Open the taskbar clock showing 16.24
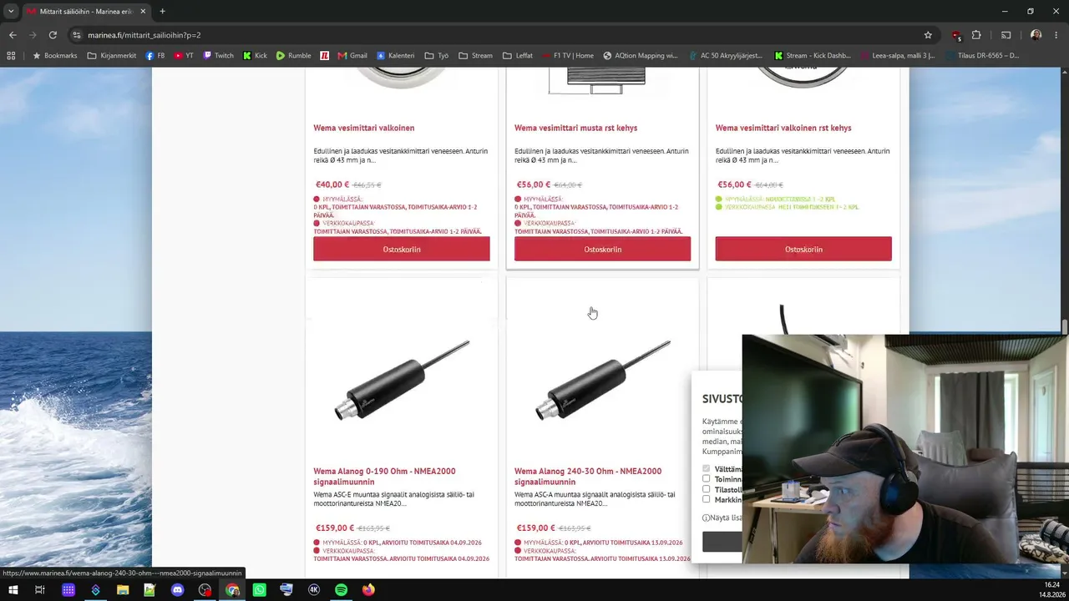The width and height of the screenshot is (1069, 601). coord(1051,590)
